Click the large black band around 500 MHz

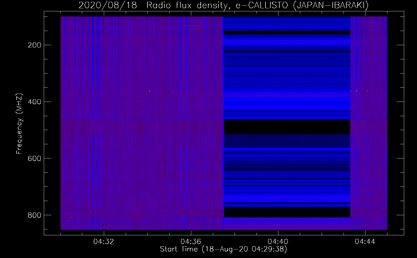point(287,127)
